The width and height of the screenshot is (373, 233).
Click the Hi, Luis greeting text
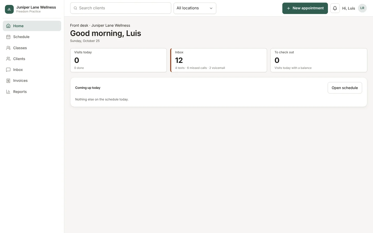(x=349, y=8)
